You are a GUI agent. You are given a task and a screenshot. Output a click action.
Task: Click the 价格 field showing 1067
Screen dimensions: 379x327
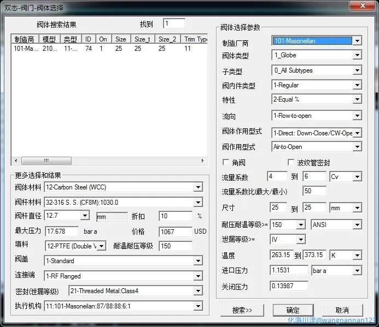(x=176, y=231)
